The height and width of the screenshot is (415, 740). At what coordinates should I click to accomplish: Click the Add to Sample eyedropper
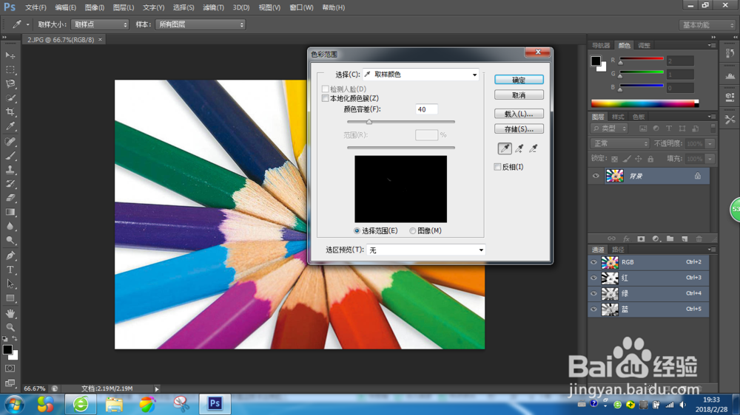coord(519,148)
